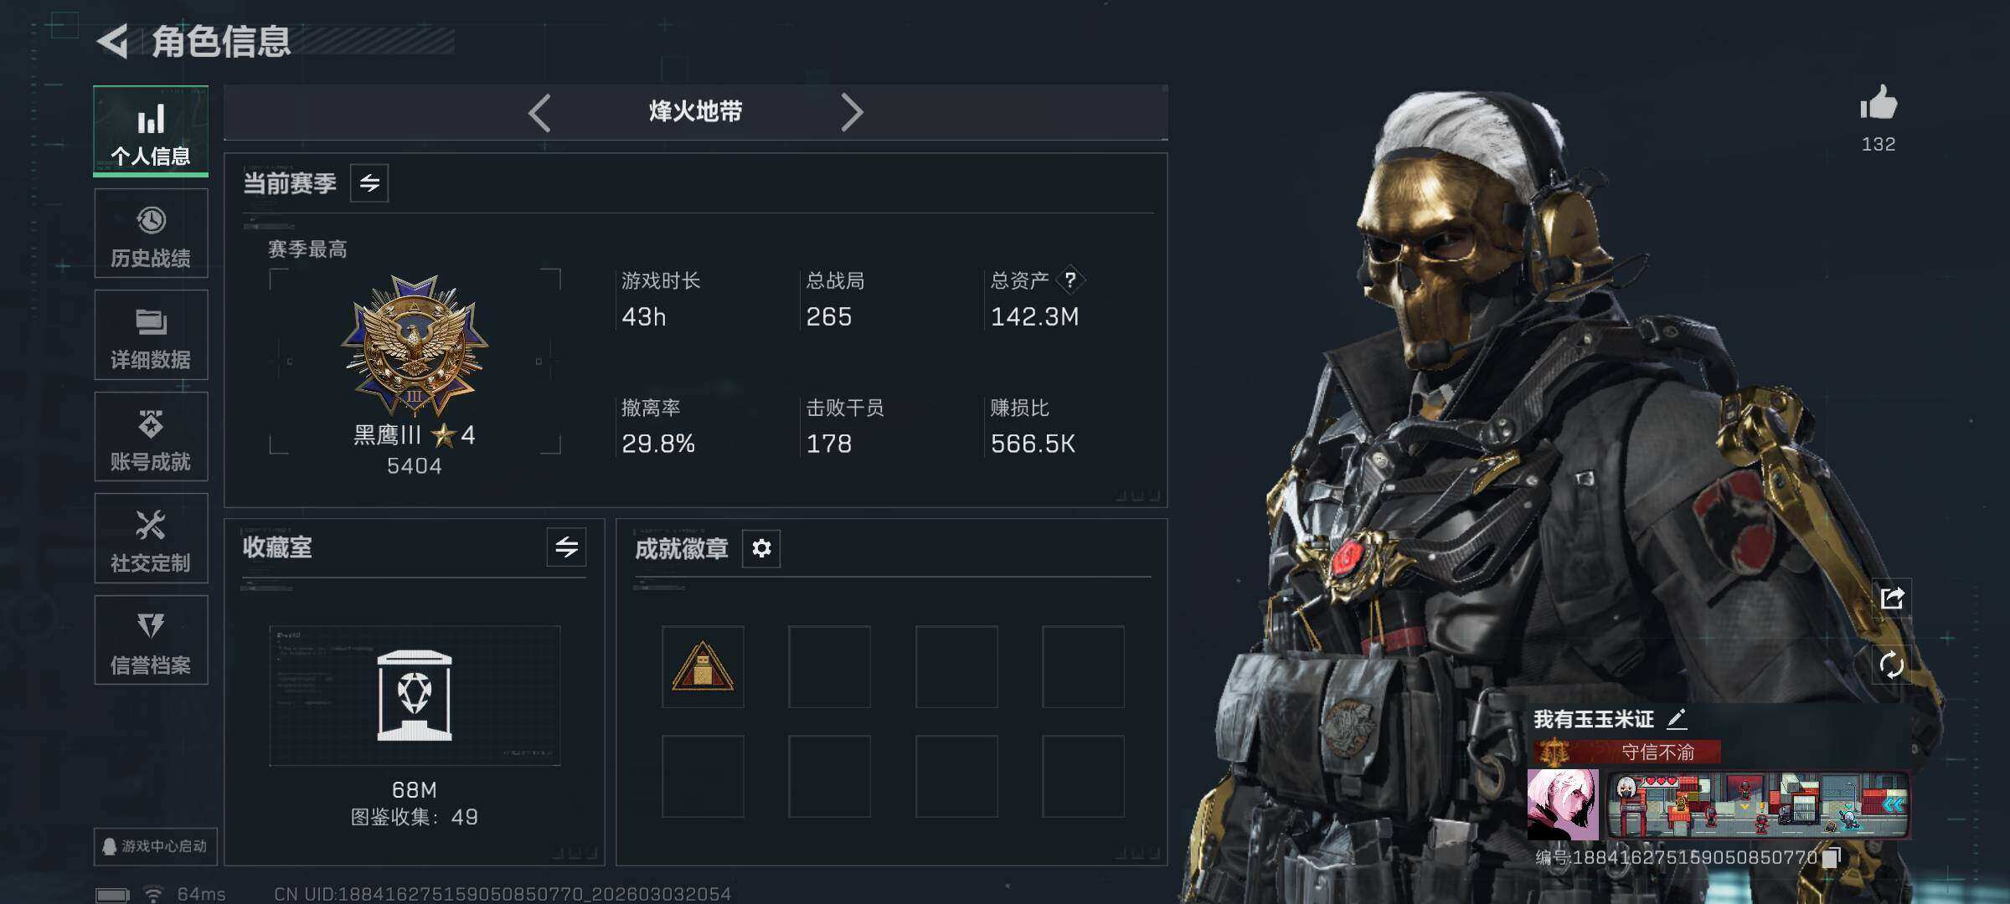Open the collection room showcase worth 68M
The width and height of the screenshot is (2010, 904).
(415, 696)
